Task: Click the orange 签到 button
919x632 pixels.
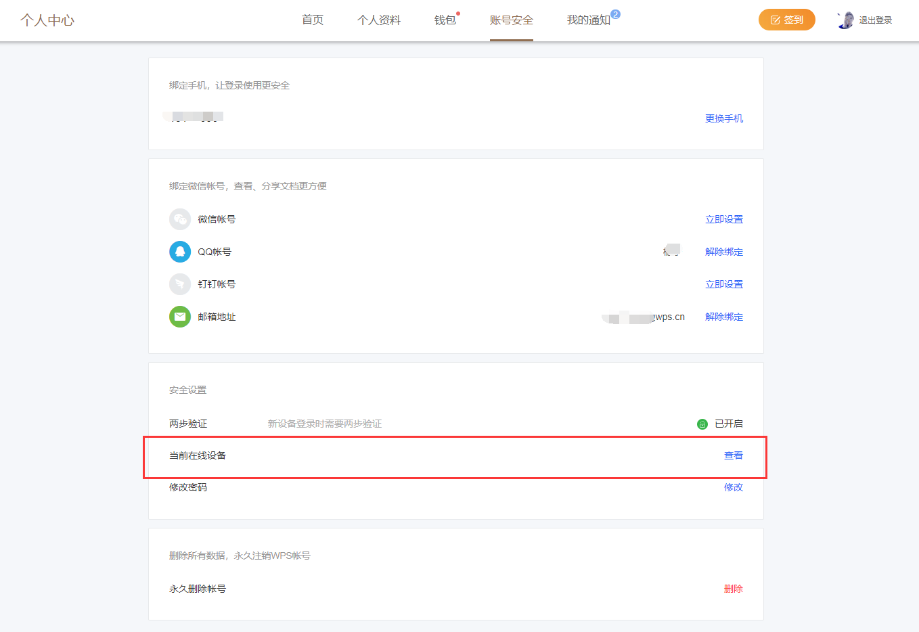Action: coord(787,20)
